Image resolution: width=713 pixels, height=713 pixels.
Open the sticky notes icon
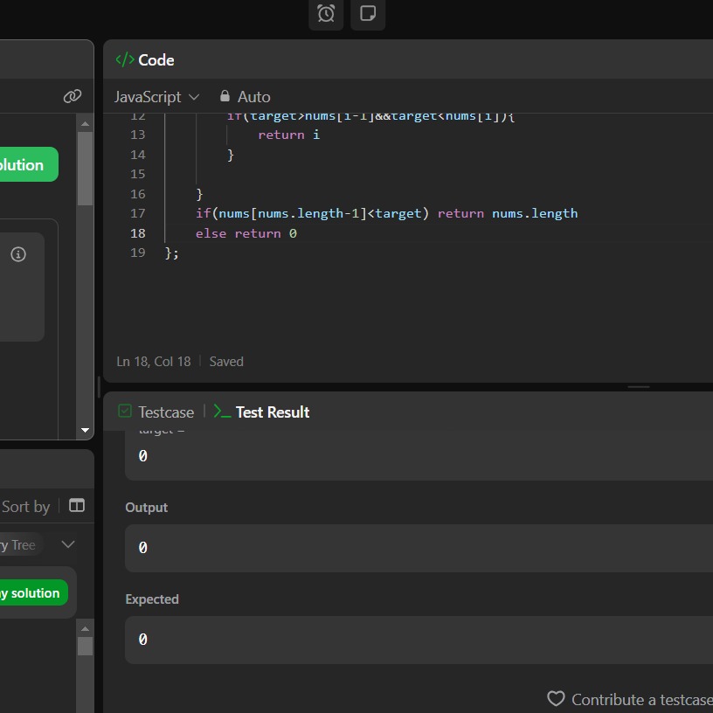click(368, 14)
